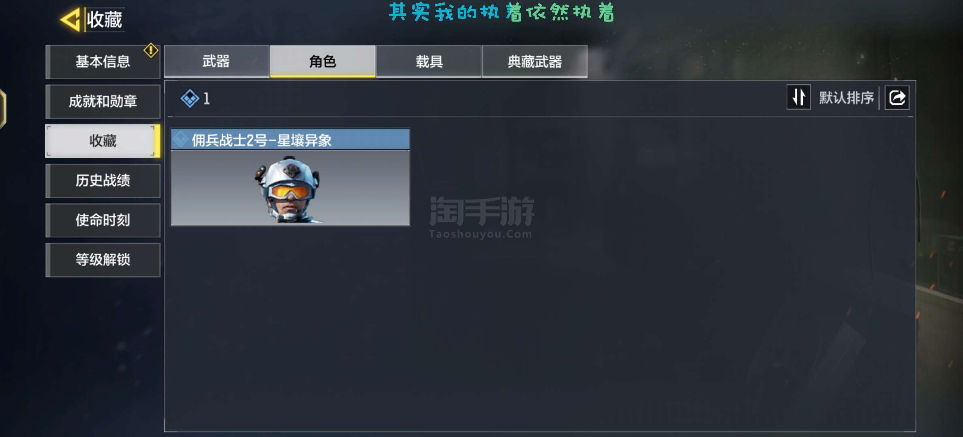The image size is (963, 437).
Task: Click the 收藏 page title at top
Action: pos(105,19)
